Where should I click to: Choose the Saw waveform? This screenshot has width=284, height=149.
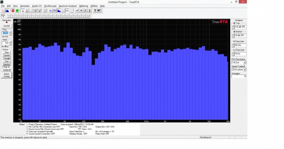pos(7,61)
